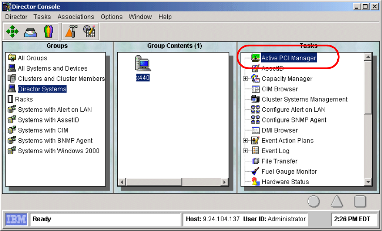Select the Active PCI Manager task label
This screenshot has width=382, height=231.
pyautogui.click(x=289, y=58)
